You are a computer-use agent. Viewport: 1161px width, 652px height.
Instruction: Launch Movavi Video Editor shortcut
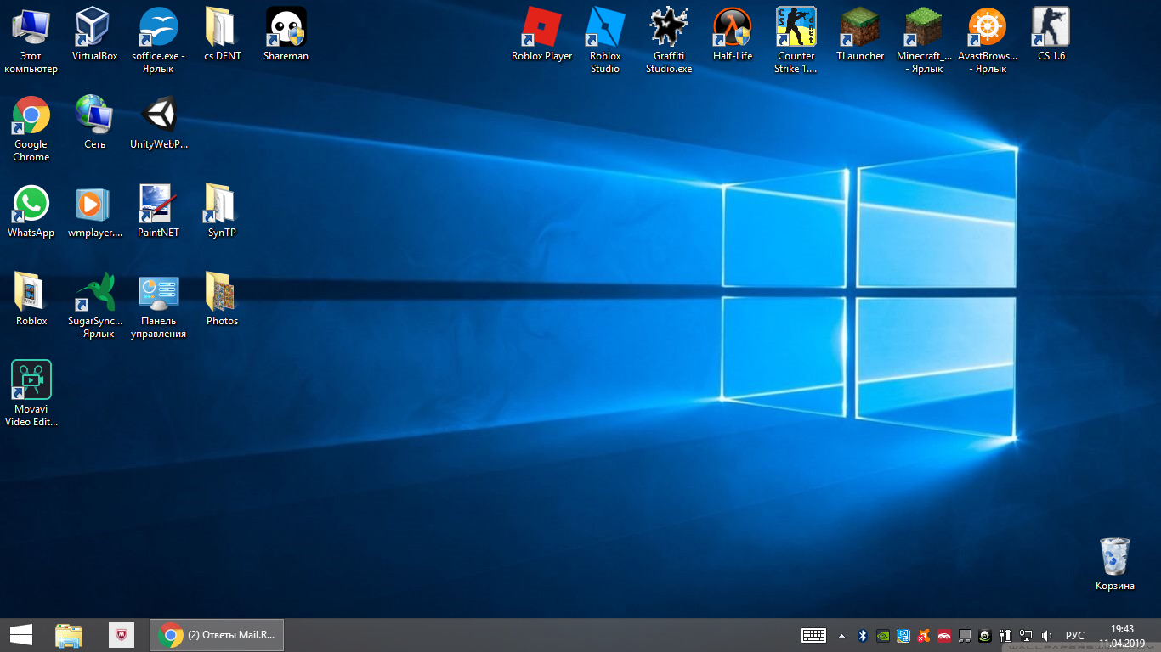pyautogui.click(x=31, y=393)
